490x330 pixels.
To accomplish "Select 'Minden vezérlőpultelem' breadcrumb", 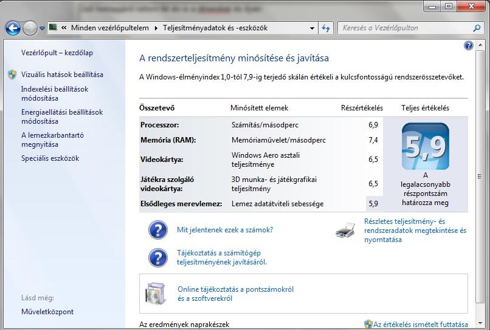I will 110,28.
